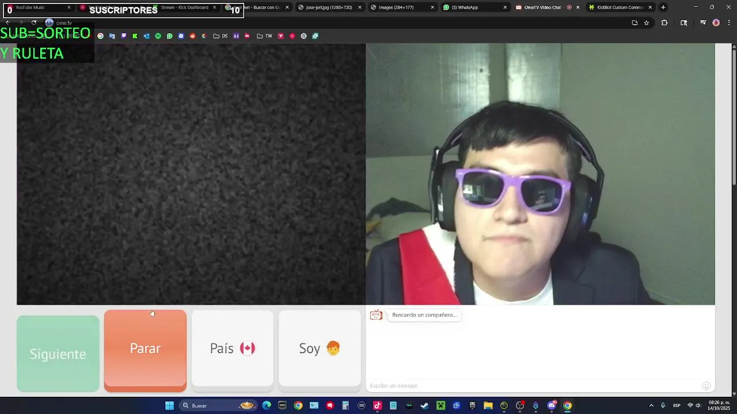Expand the DS bookmarks folder
Image resolution: width=737 pixels, height=414 pixels.
[221, 36]
